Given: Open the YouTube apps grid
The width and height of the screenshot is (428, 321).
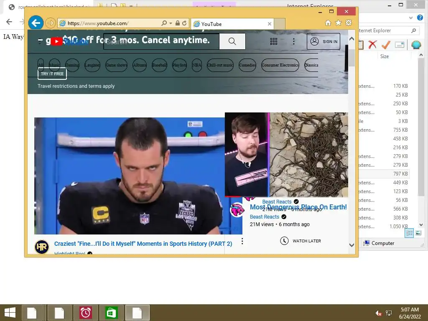Looking at the screenshot, I should click(273, 41).
